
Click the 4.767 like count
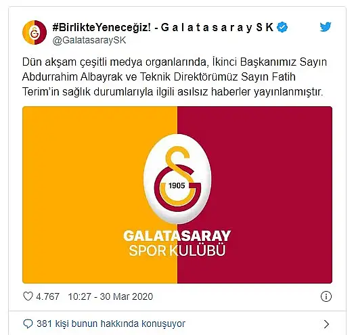pos(47,296)
